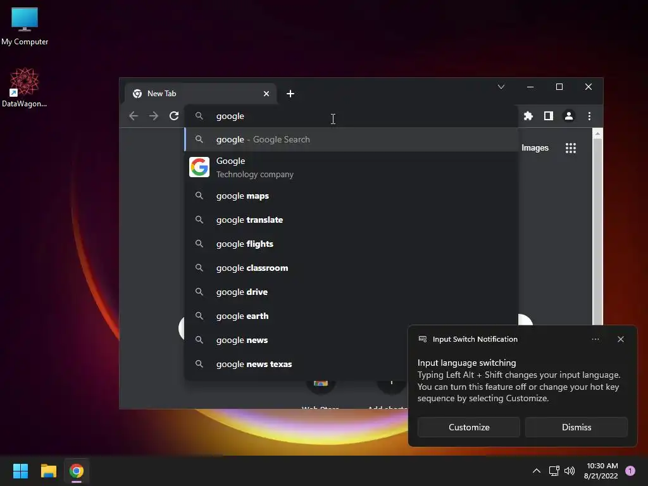
Task: Click the Chrome page scrollbar up arrow
Action: point(597,134)
